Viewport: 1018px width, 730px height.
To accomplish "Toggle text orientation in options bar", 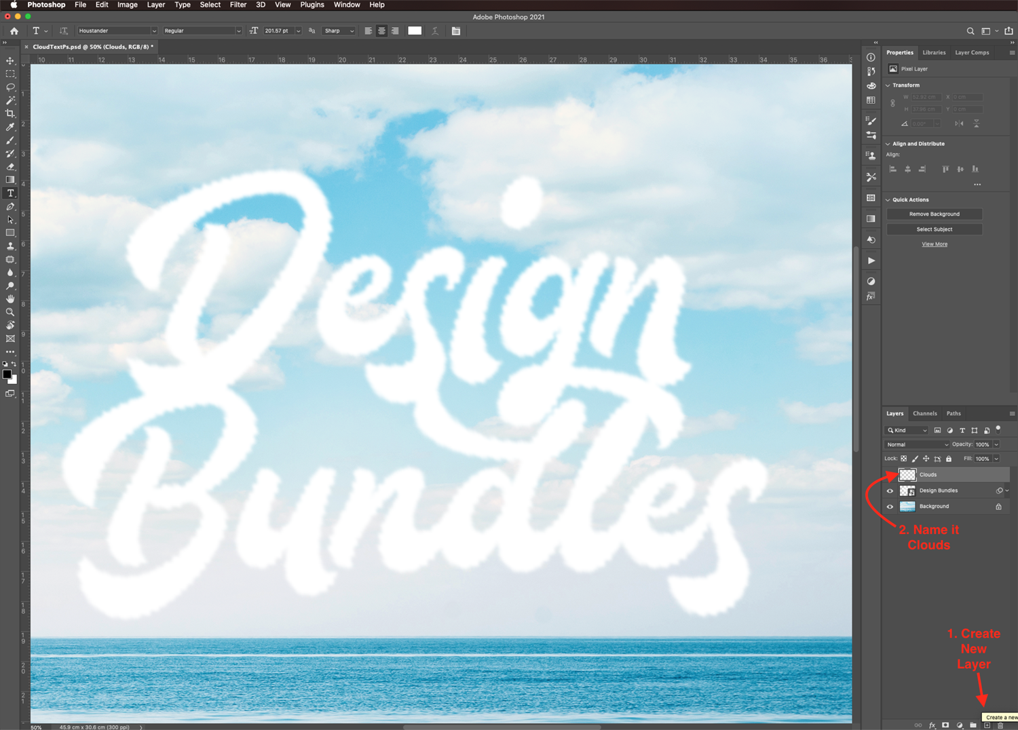I will [x=64, y=31].
